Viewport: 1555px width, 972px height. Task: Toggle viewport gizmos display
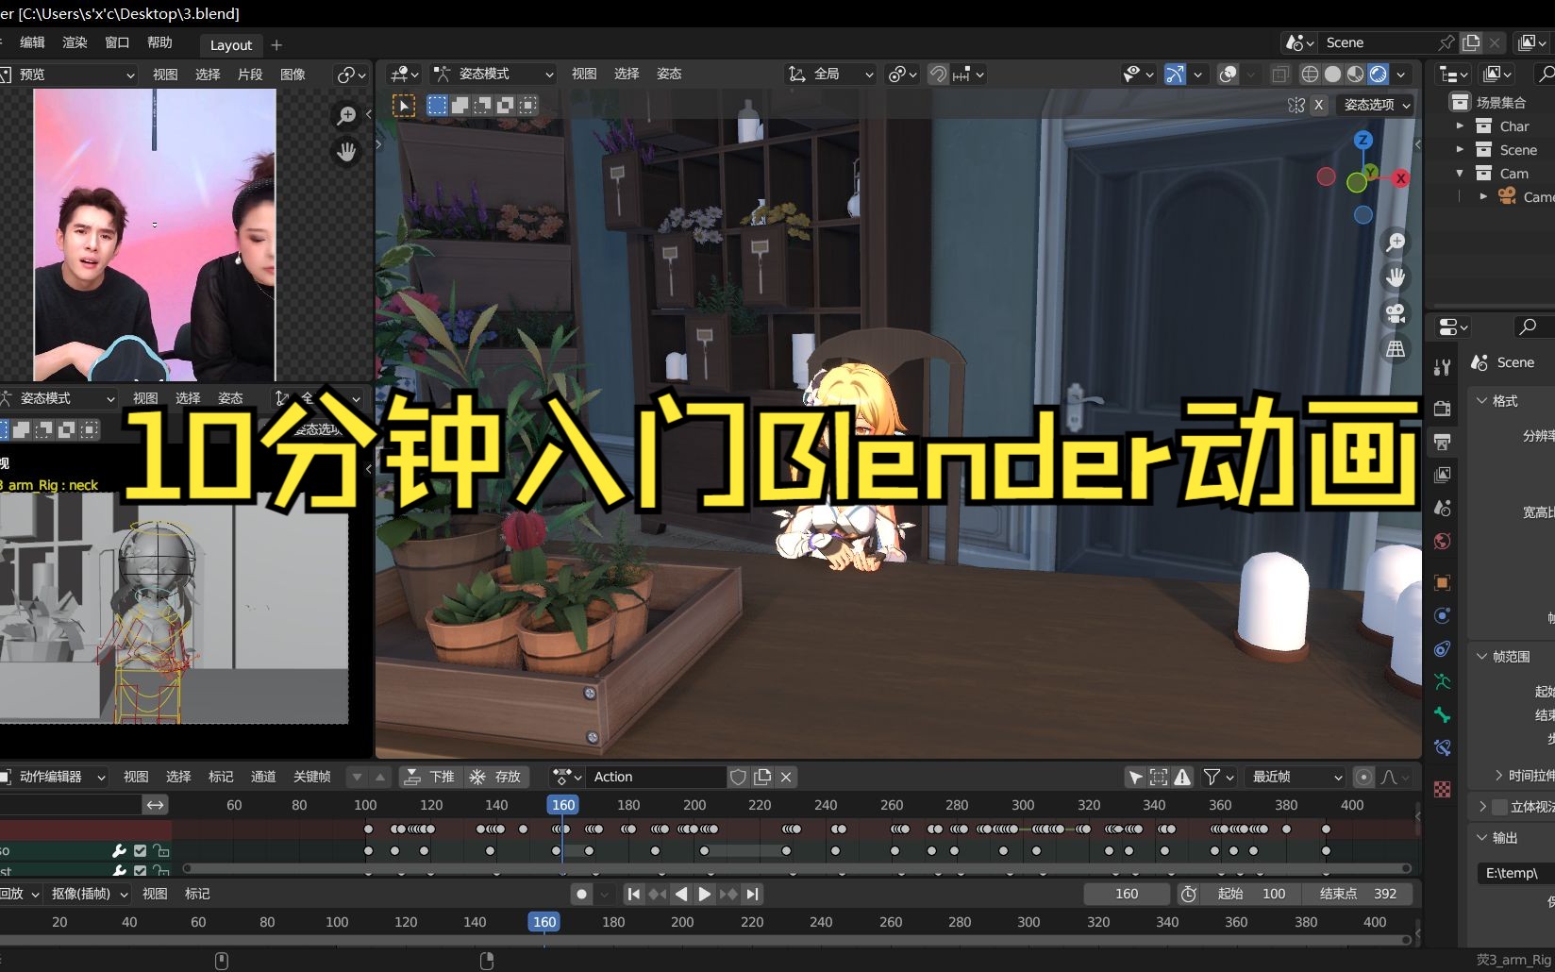click(x=1175, y=74)
